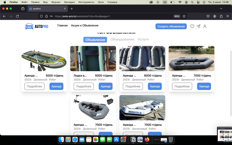Click Подробнее on the Seahawk boat card
The height and width of the screenshot is (145, 232).
[x=35, y=86]
